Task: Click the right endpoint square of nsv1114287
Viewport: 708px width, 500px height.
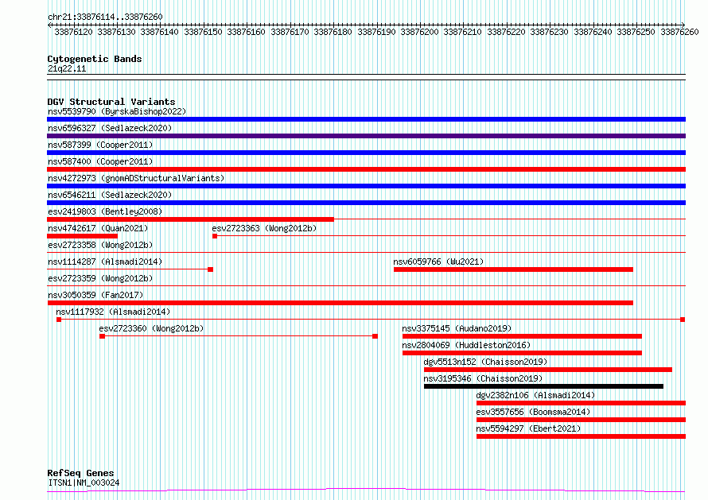Action: (211, 269)
